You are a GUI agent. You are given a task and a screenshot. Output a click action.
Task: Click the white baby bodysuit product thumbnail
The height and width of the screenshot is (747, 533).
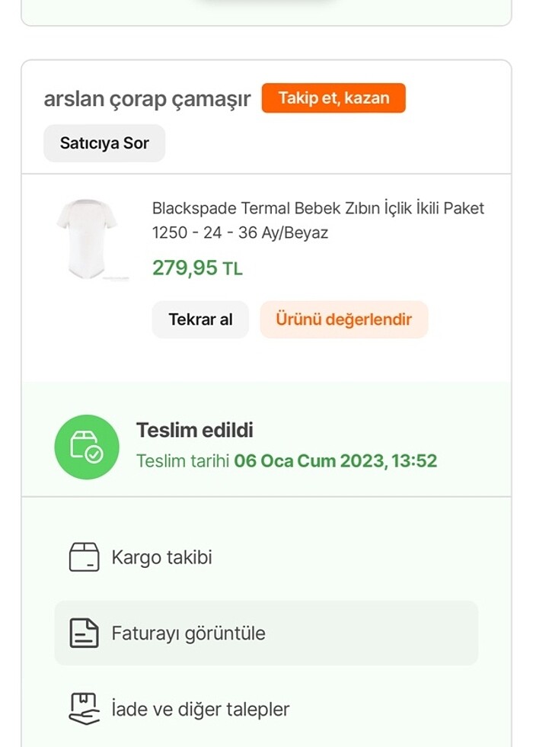(x=88, y=238)
